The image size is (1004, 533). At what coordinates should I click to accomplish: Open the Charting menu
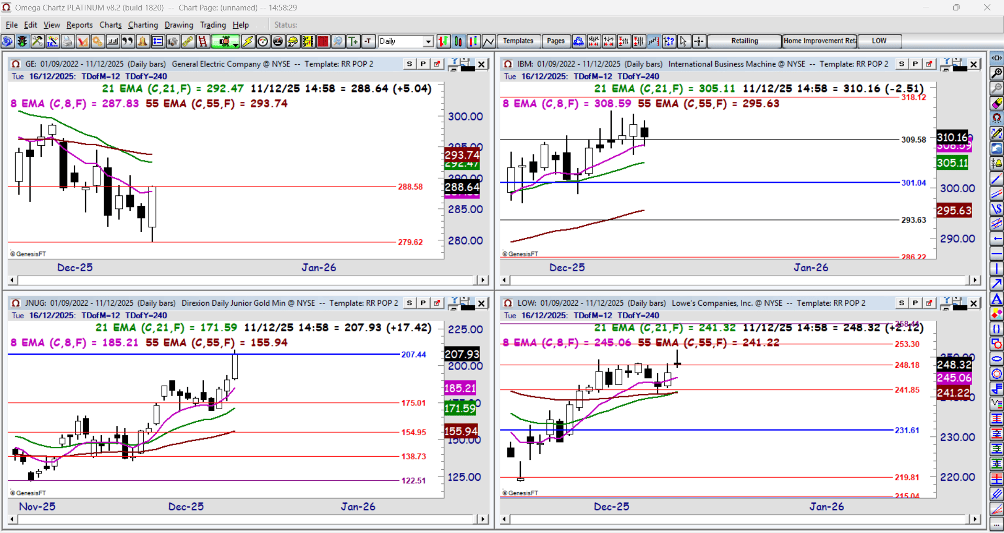pos(143,25)
